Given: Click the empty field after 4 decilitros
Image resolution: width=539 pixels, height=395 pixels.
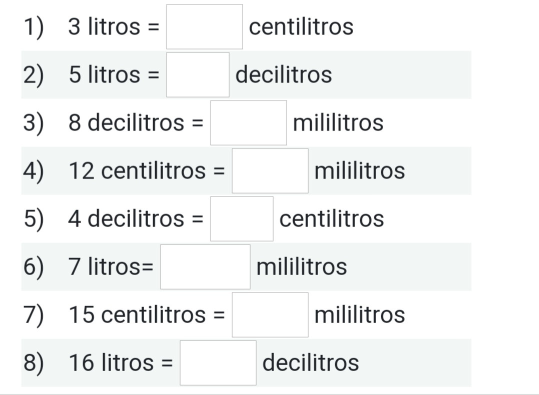Looking at the screenshot, I should (241, 219).
